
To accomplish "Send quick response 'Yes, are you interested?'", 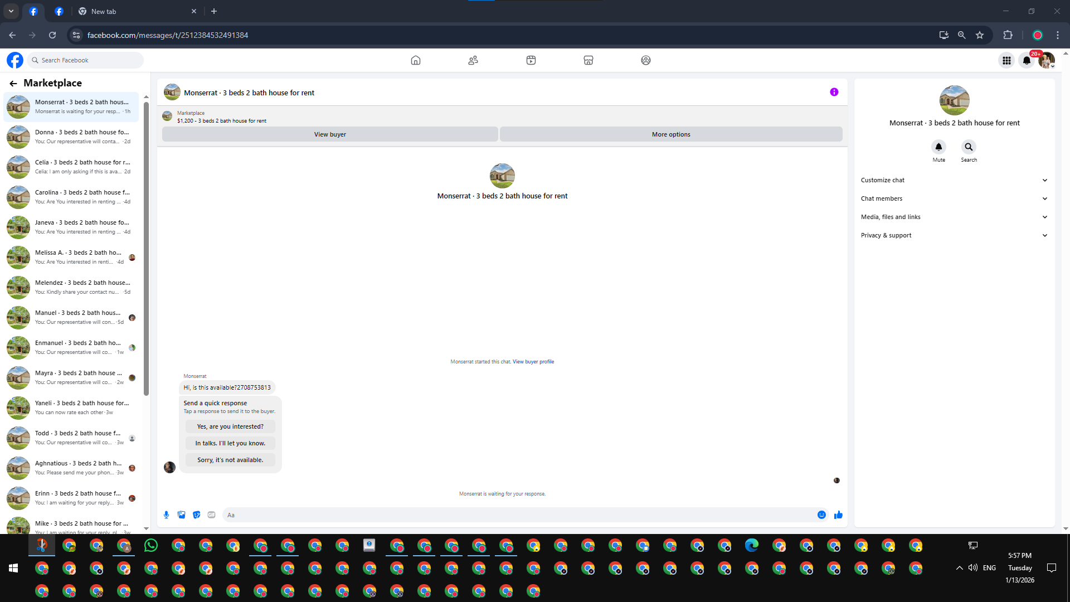I will tap(230, 426).
